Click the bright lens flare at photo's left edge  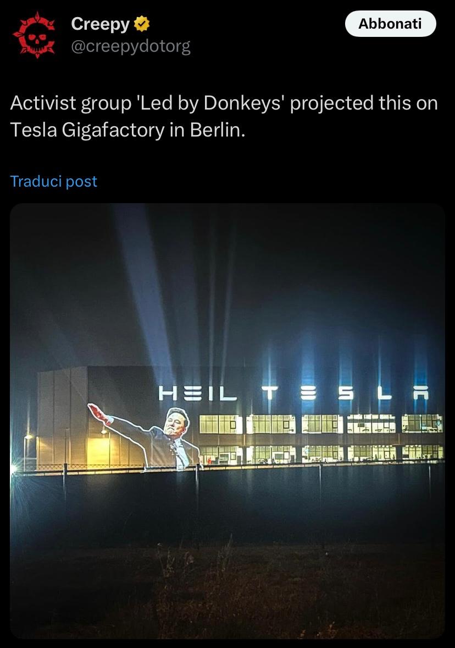[x=14, y=469]
